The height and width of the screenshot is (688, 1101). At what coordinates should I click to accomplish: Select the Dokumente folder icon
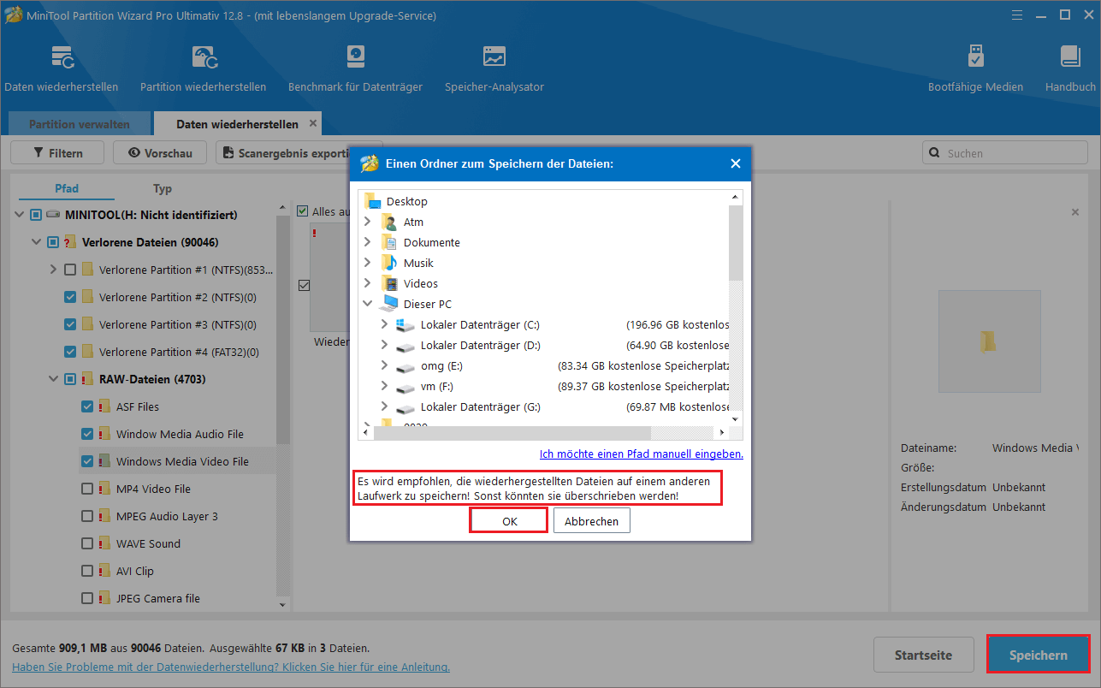(390, 242)
